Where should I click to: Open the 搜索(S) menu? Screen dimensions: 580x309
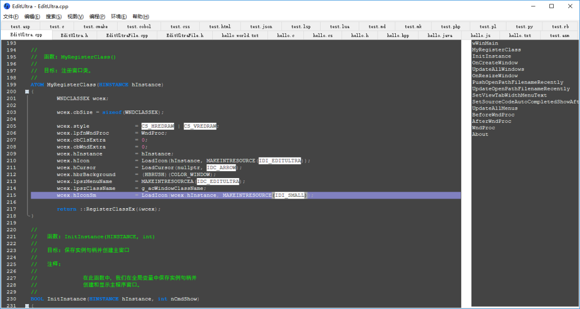(x=54, y=17)
